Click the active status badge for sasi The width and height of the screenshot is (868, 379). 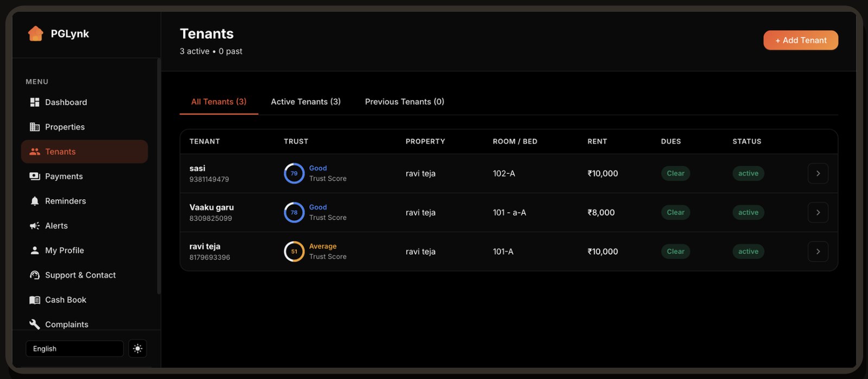pyautogui.click(x=748, y=173)
